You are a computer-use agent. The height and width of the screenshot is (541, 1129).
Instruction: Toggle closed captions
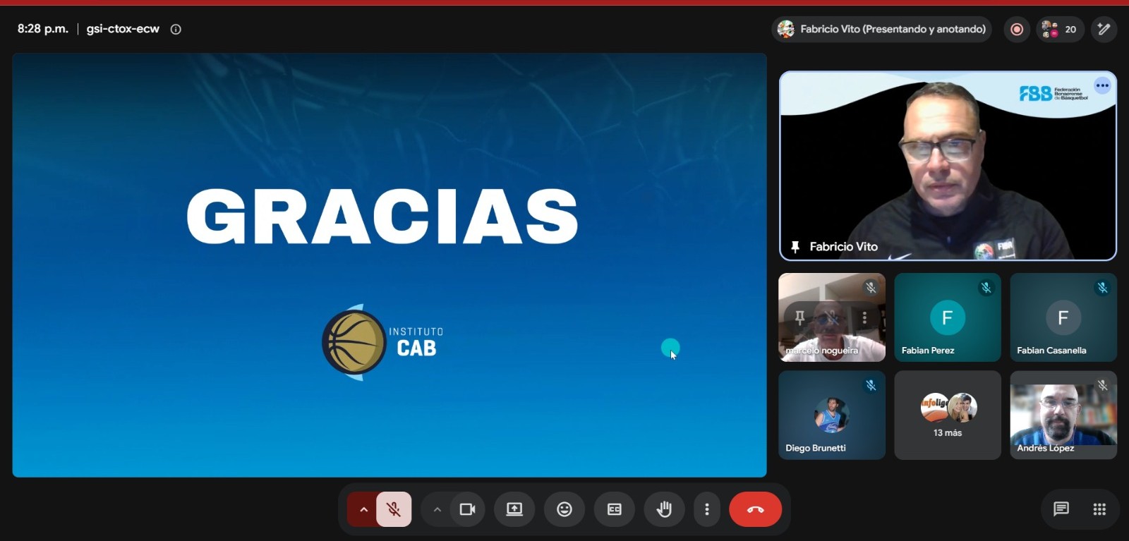tap(615, 509)
